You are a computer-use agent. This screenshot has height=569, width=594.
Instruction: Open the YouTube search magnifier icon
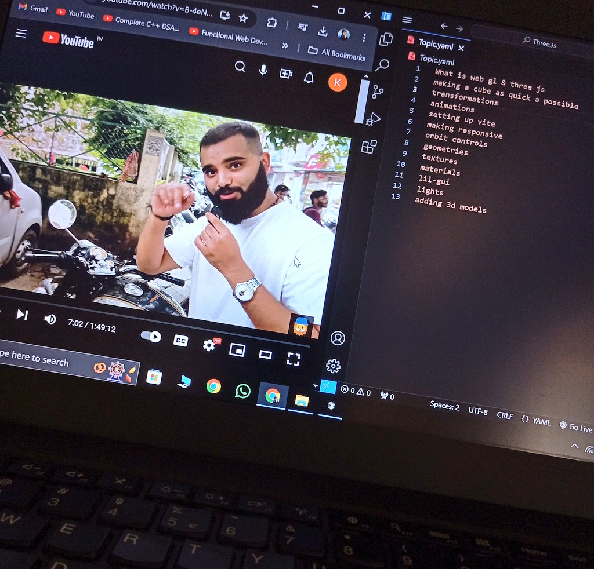pos(240,67)
